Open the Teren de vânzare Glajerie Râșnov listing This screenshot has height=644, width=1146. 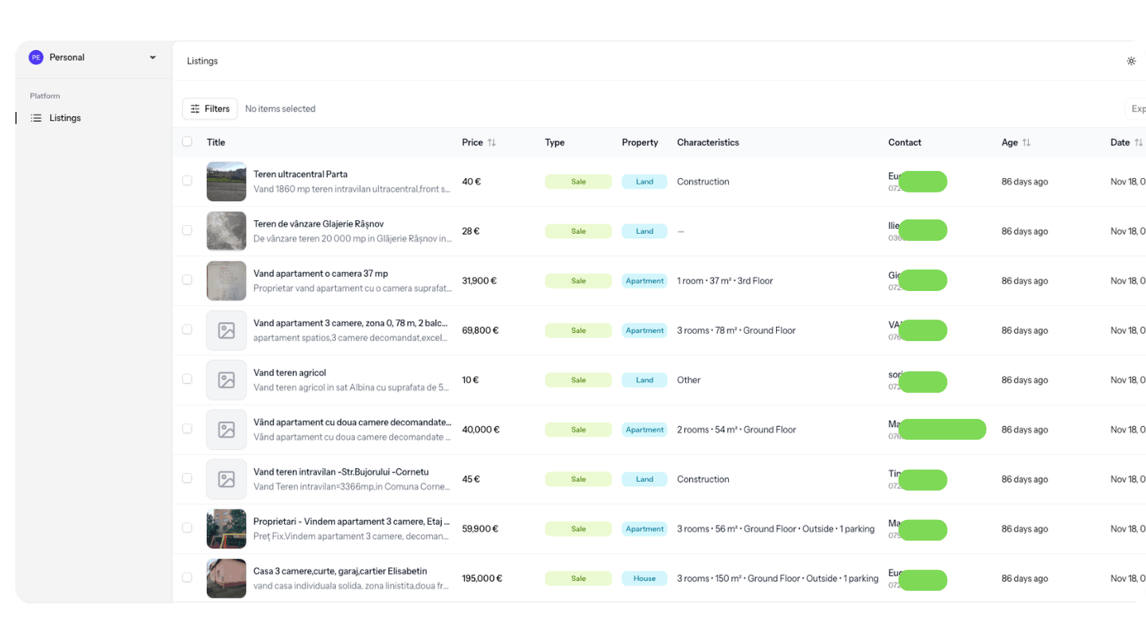point(318,223)
